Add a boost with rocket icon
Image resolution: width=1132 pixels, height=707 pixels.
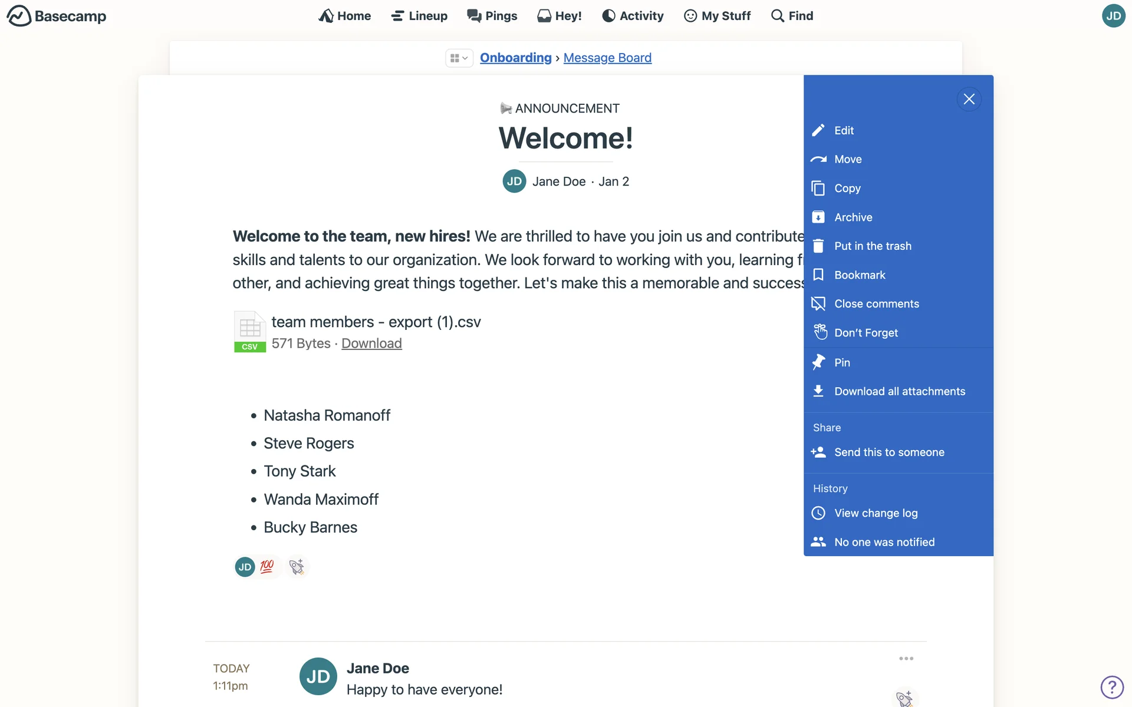[297, 567]
